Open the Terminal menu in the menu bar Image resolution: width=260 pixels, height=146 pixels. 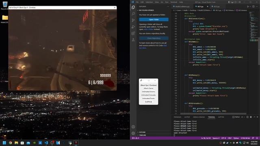tap(174, 2)
